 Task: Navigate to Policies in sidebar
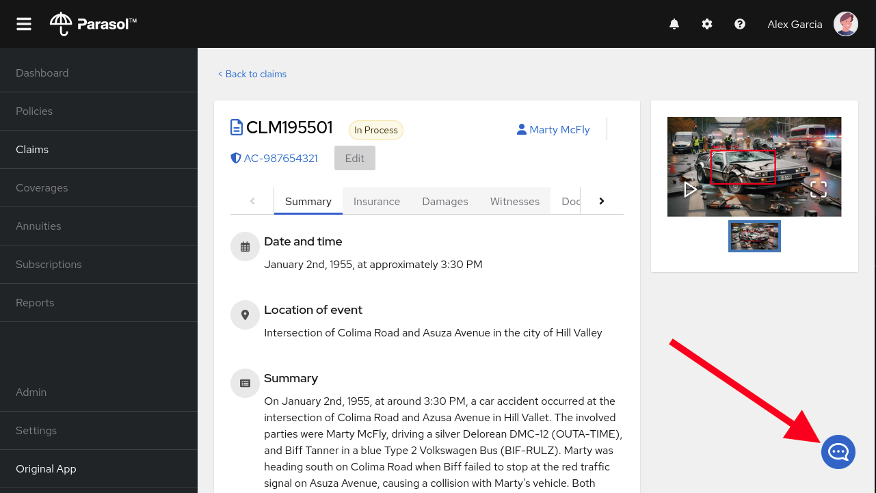pyautogui.click(x=34, y=111)
